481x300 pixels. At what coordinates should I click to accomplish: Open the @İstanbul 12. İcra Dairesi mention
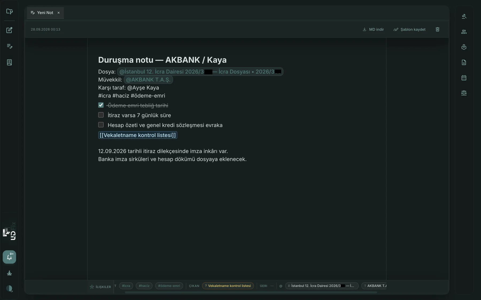click(x=200, y=72)
